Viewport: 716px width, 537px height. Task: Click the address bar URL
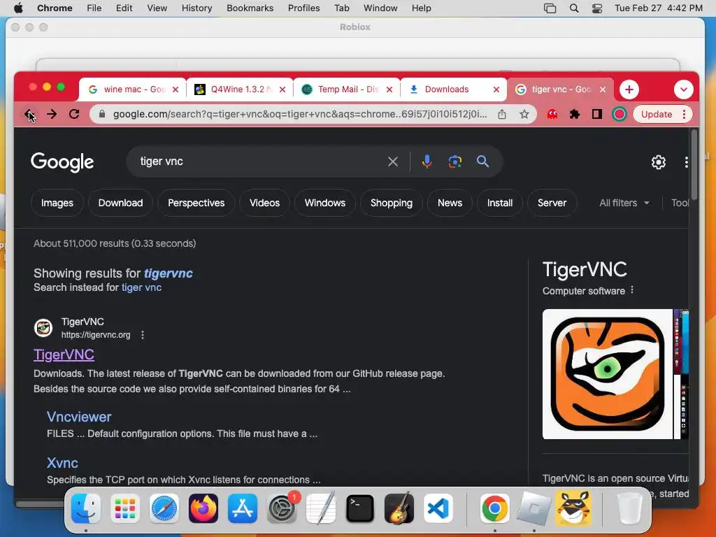pos(299,114)
